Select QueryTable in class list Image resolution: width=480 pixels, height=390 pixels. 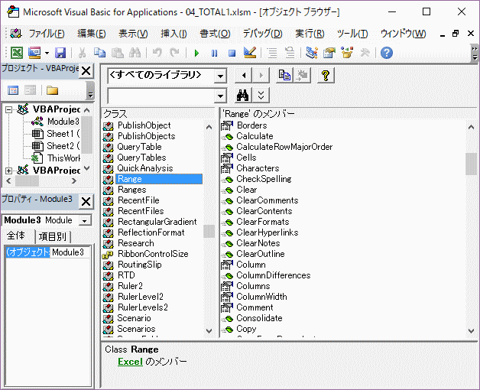[x=139, y=147]
